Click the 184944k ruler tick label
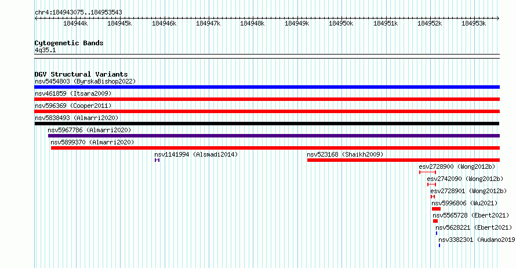 (75, 23)
